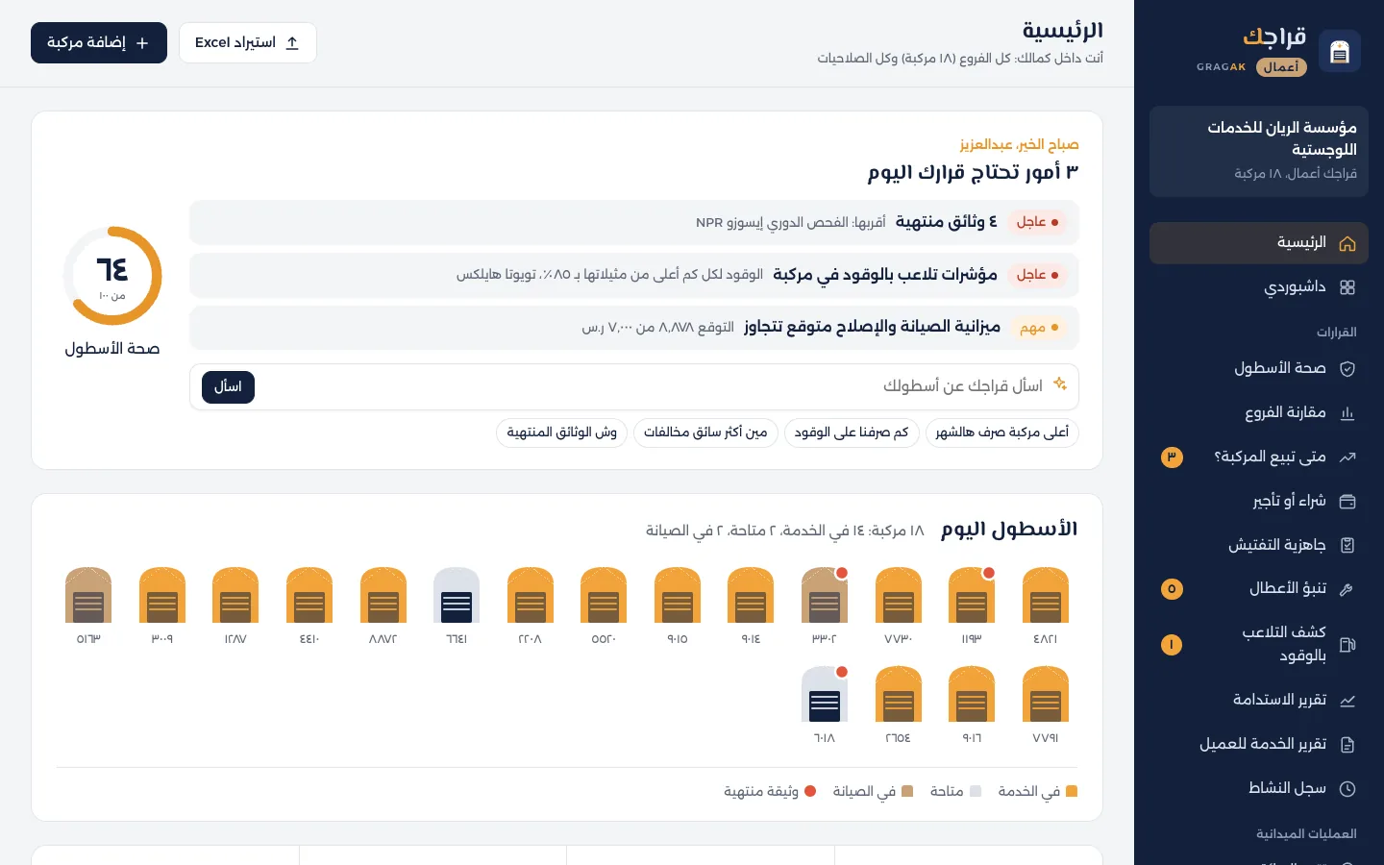Open تقرير الاستدامة chart icon
Image resolution: width=1384 pixels, height=865 pixels.
(1347, 701)
